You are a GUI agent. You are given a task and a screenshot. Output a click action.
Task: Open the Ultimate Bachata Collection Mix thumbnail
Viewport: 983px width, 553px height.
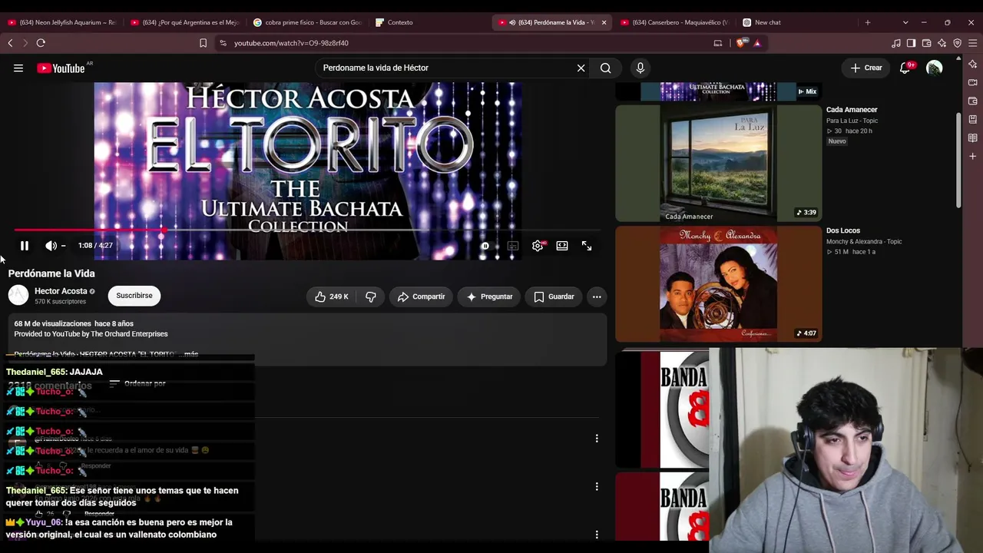click(719, 91)
